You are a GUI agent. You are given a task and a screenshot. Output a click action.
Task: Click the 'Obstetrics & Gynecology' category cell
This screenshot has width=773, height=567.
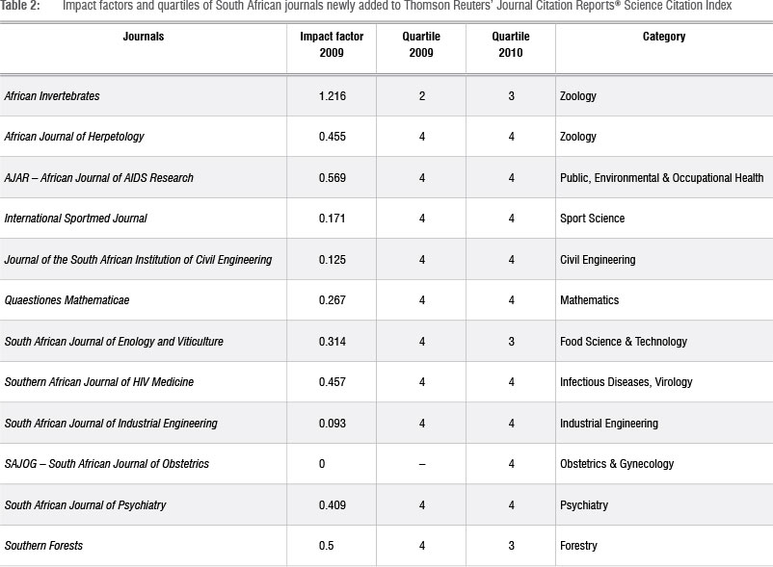click(617, 464)
